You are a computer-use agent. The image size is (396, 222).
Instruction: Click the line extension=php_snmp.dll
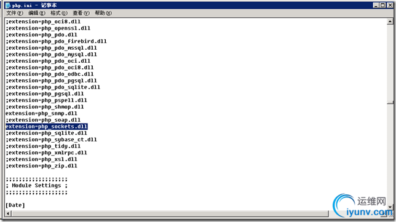(41, 114)
